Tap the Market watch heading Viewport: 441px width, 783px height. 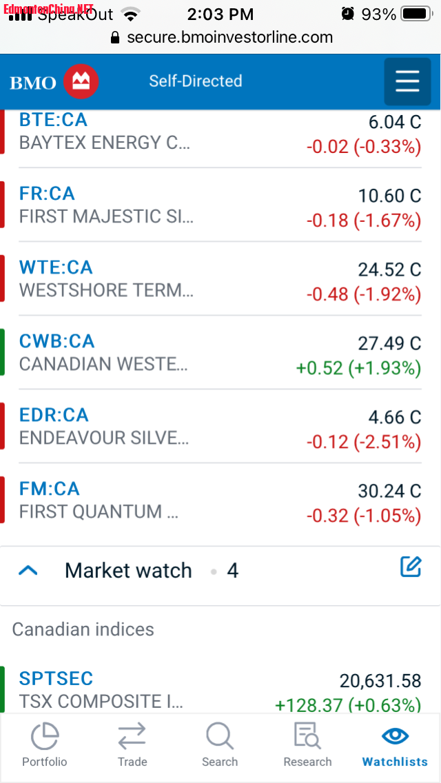(128, 571)
